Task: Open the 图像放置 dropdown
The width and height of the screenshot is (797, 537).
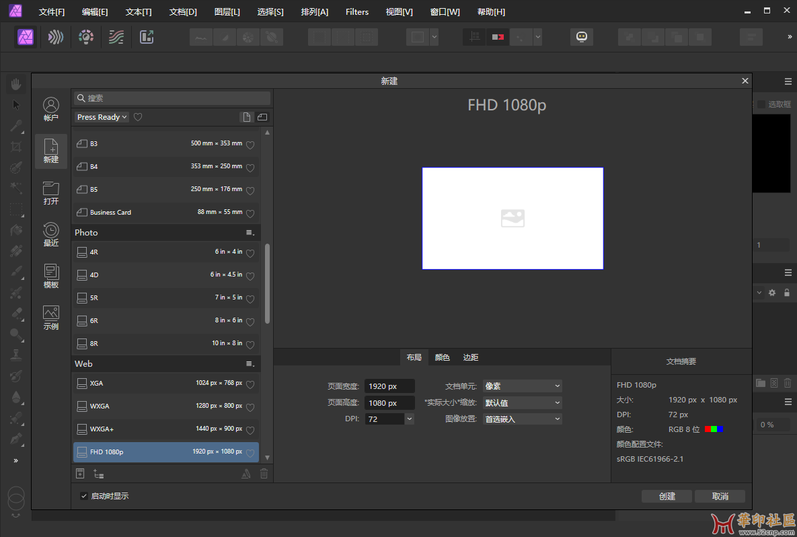Action: pyautogui.click(x=522, y=419)
